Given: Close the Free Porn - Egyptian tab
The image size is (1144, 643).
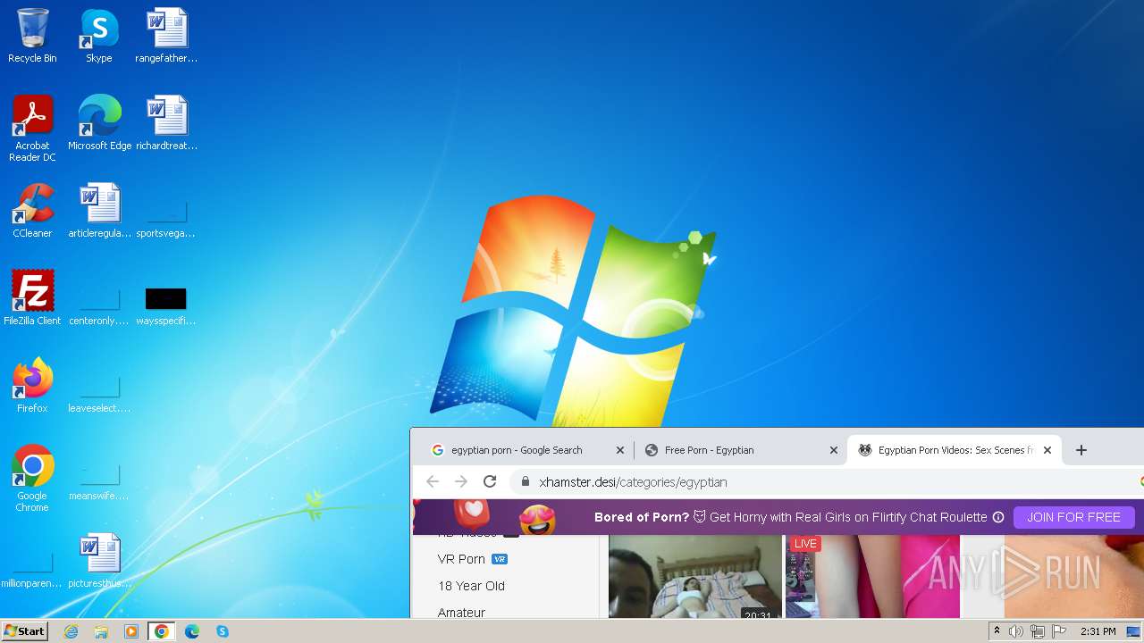Looking at the screenshot, I should pyautogui.click(x=834, y=450).
